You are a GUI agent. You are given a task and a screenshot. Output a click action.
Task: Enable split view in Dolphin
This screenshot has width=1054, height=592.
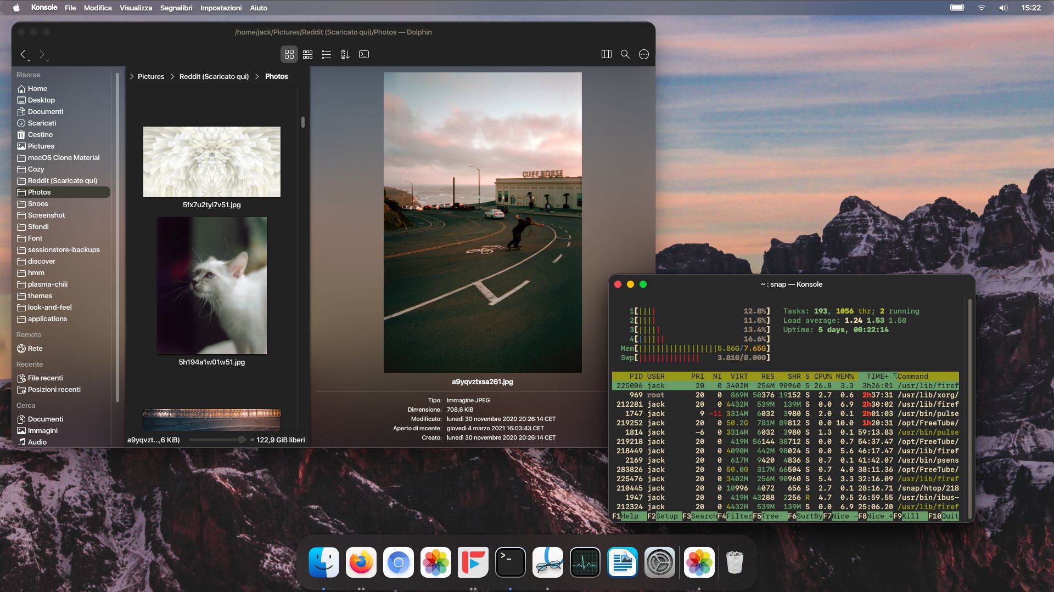click(x=606, y=54)
